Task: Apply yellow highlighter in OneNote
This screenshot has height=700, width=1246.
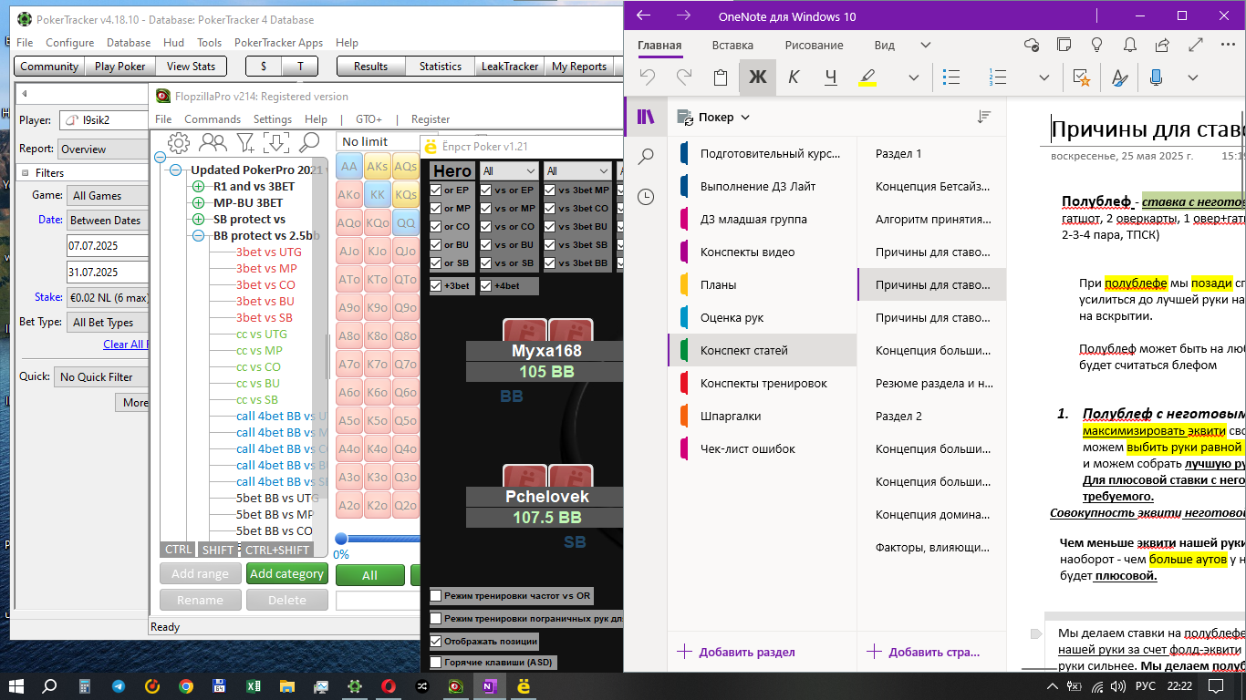Action: click(x=867, y=77)
